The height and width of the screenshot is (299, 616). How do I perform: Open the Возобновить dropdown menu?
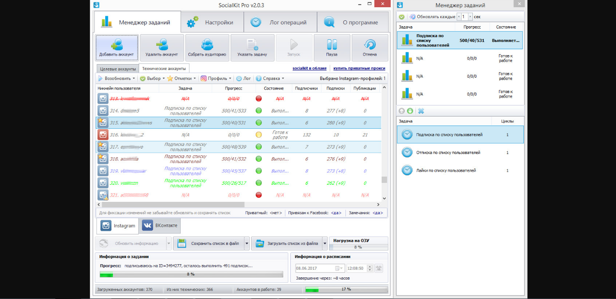coord(117,79)
